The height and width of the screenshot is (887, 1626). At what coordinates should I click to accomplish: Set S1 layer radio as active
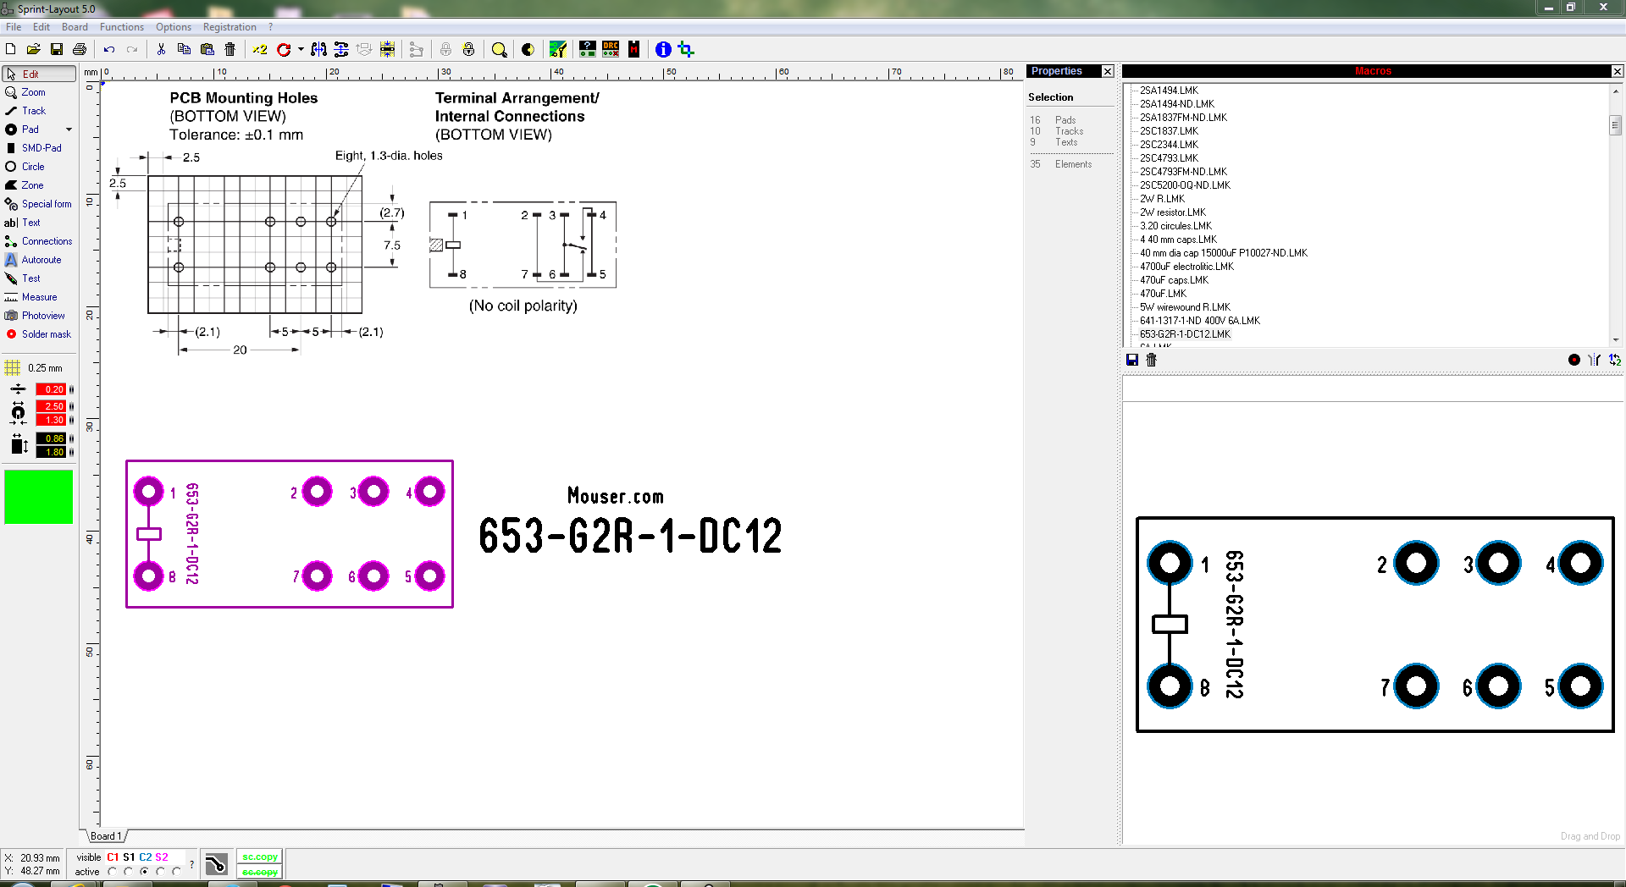[x=128, y=872]
